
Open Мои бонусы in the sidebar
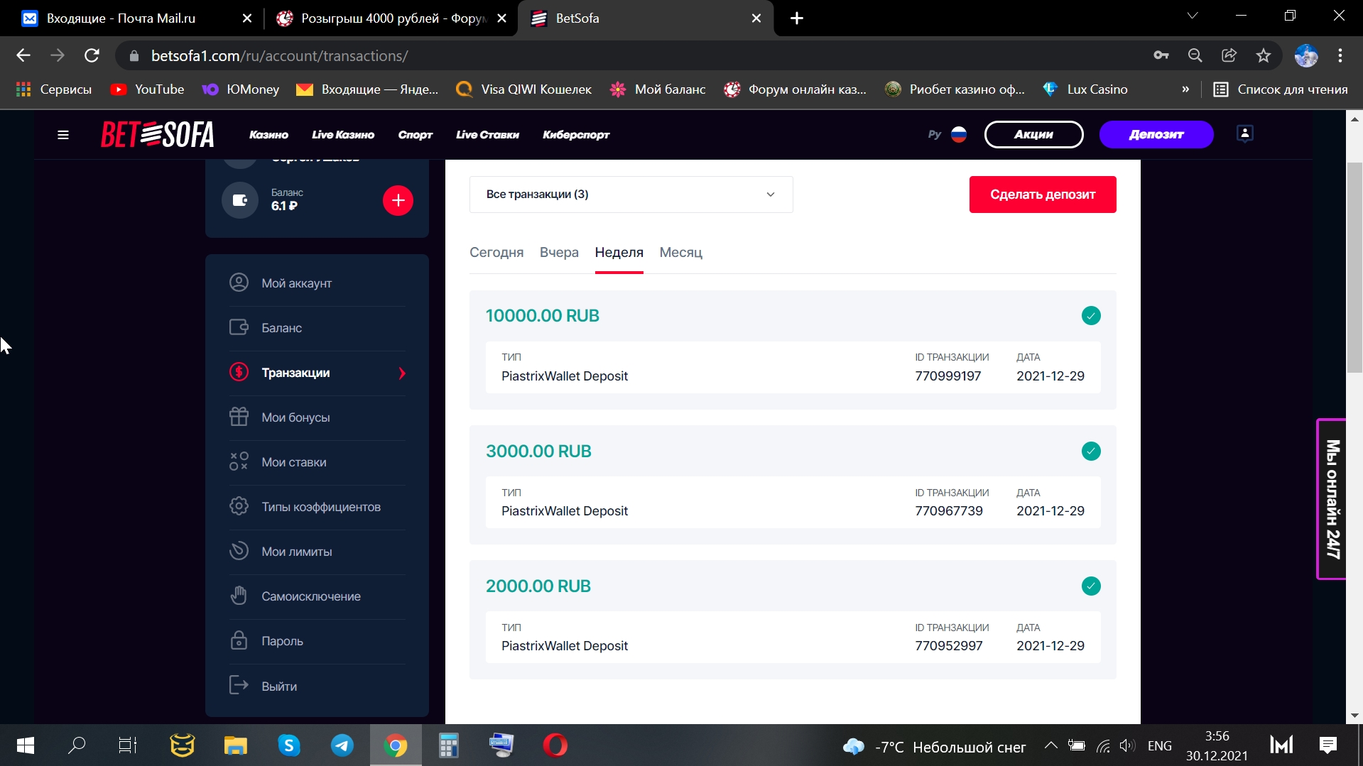pyautogui.click(x=295, y=417)
